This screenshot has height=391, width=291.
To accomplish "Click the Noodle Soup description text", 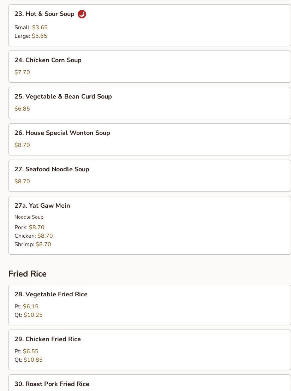I will 29,217.
